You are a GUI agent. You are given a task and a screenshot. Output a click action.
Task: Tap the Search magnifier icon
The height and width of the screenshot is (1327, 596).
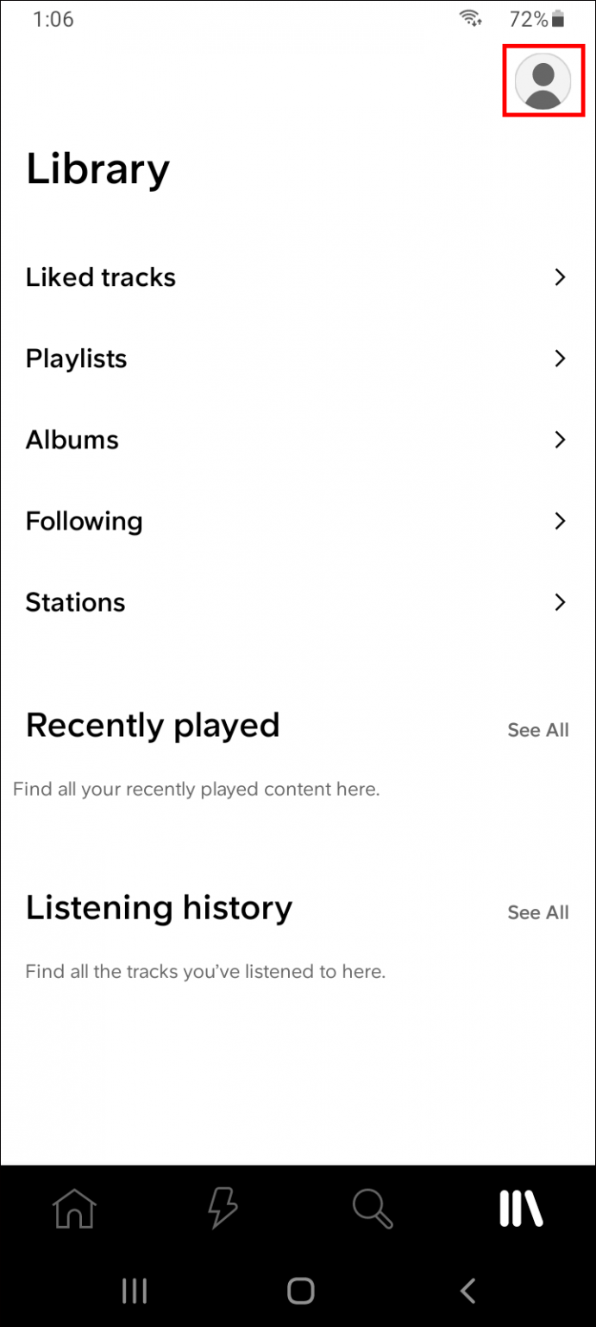point(372,1209)
